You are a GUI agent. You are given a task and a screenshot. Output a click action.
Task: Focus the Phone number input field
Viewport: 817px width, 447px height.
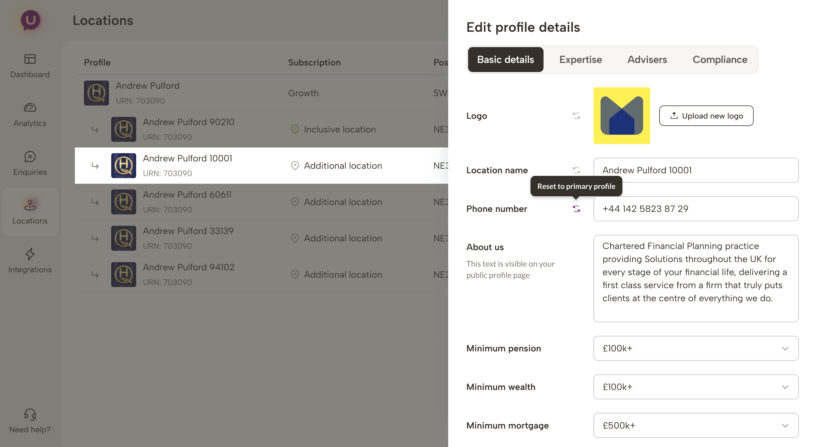[x=696, y=209]
